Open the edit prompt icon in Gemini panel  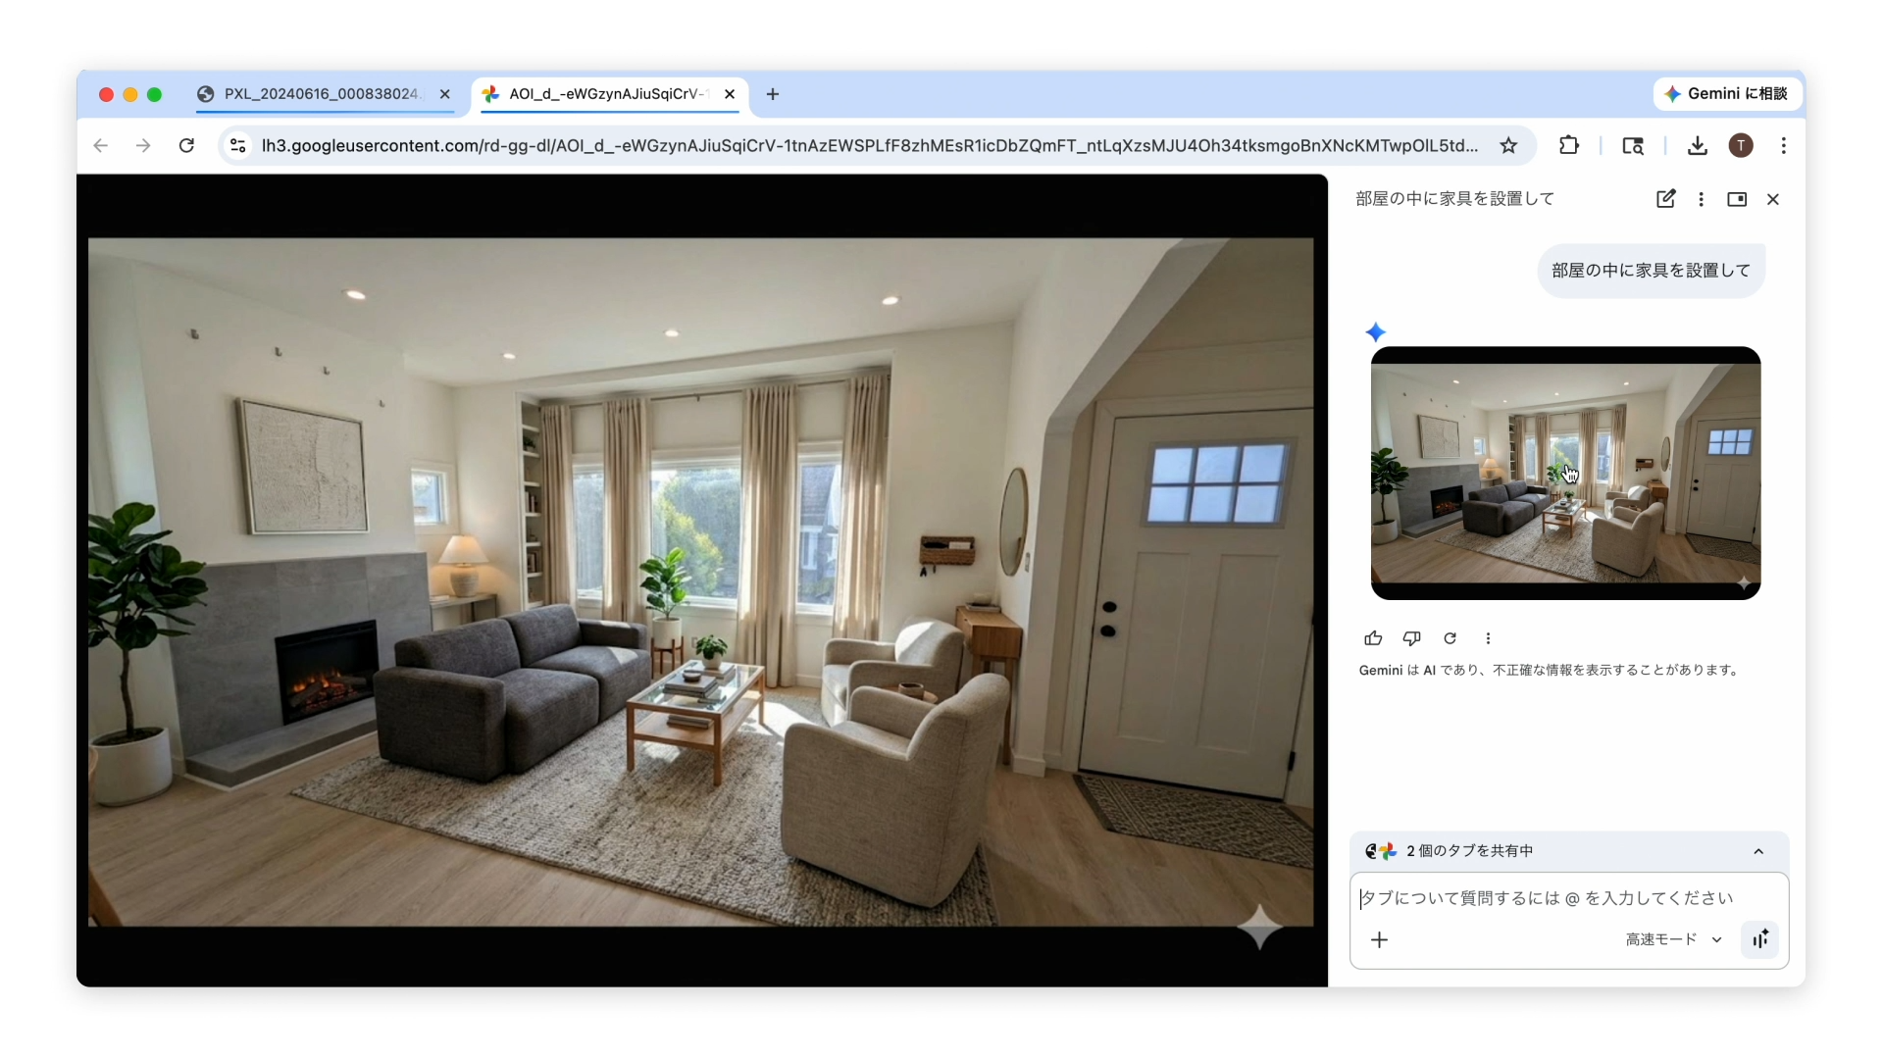point(1666,199)
